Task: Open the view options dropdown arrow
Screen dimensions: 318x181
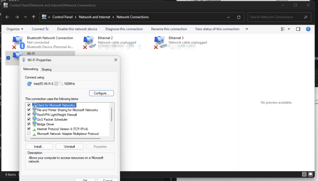Action: tap(289, 29)
